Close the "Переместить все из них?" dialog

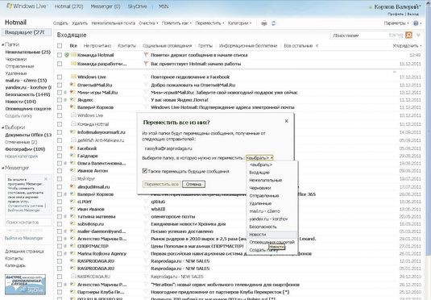pos(287,121)
